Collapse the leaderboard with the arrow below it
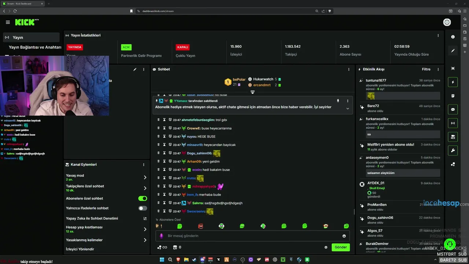 (252, 92)
